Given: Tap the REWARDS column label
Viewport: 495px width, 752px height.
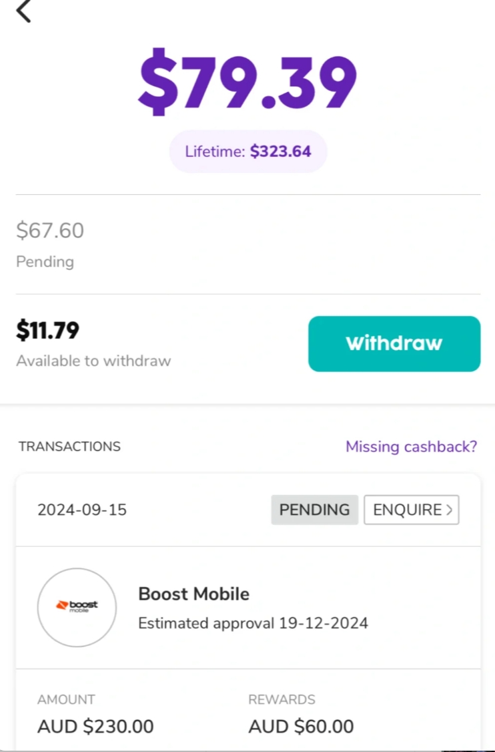Looking at the screenshot, I should [x=282, y=700].
